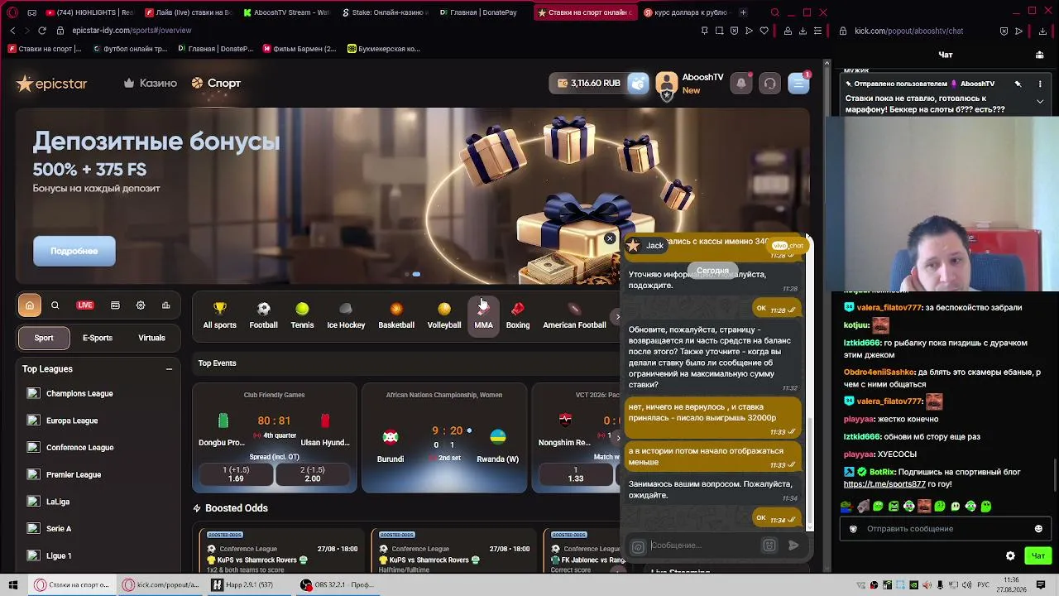Click the green Чат send button

pos(1038,556)
